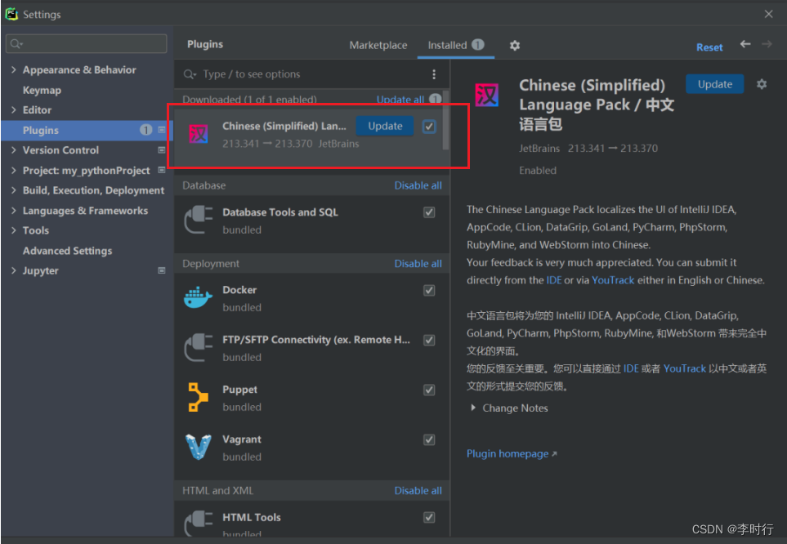Click Update button in the plugin details
This screenshot has width=787, height=544.
[x=715, y=84]
